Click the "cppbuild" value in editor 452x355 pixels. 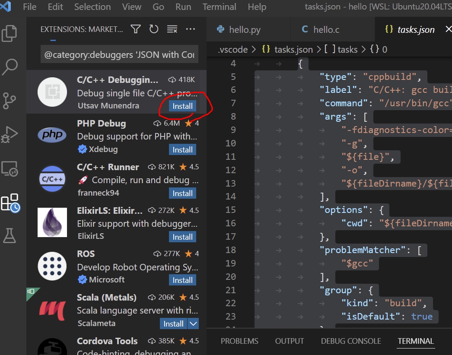(389, 77)
